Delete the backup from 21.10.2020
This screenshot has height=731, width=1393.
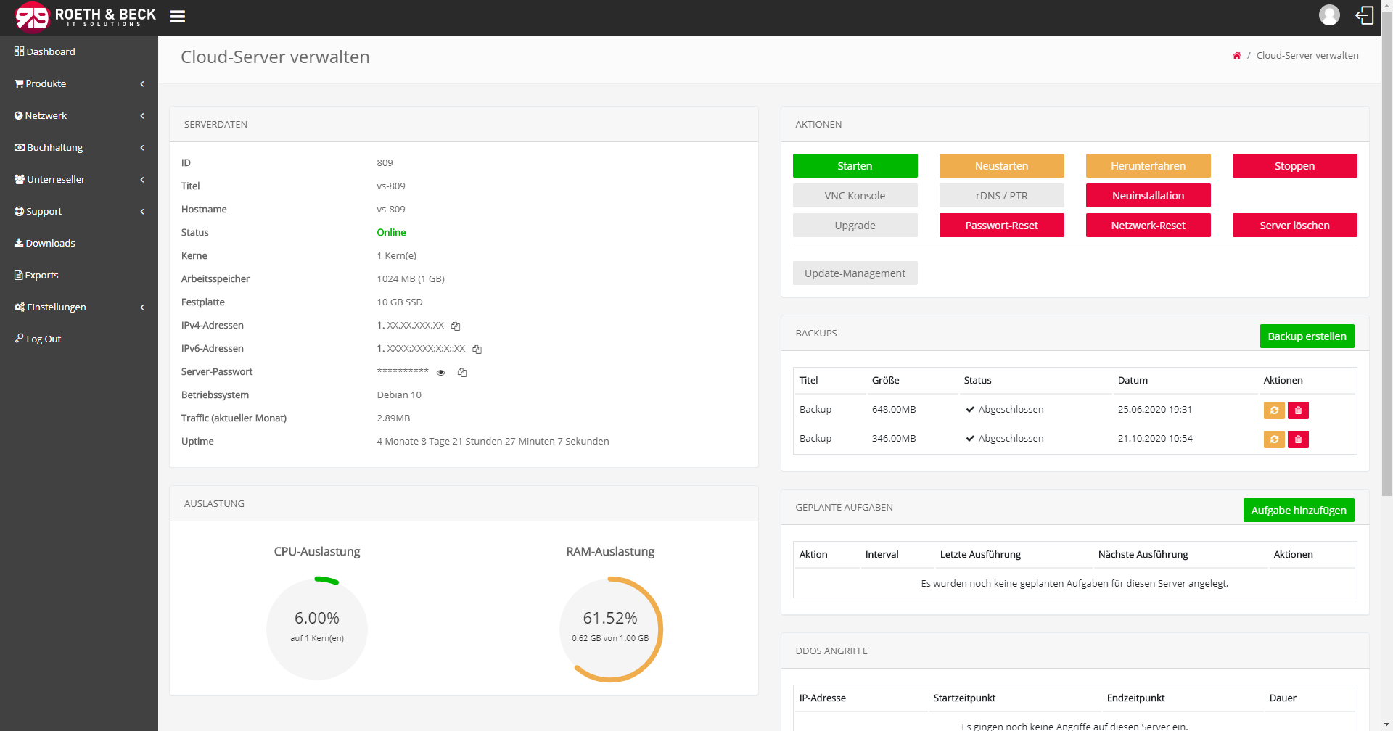pyautogui.click(x=1298, y=439)
